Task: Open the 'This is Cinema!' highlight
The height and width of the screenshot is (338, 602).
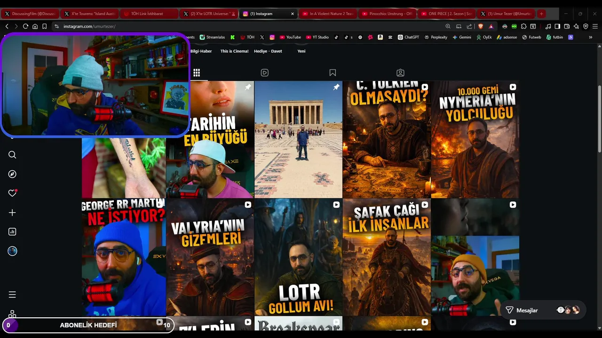Action: 234,51
